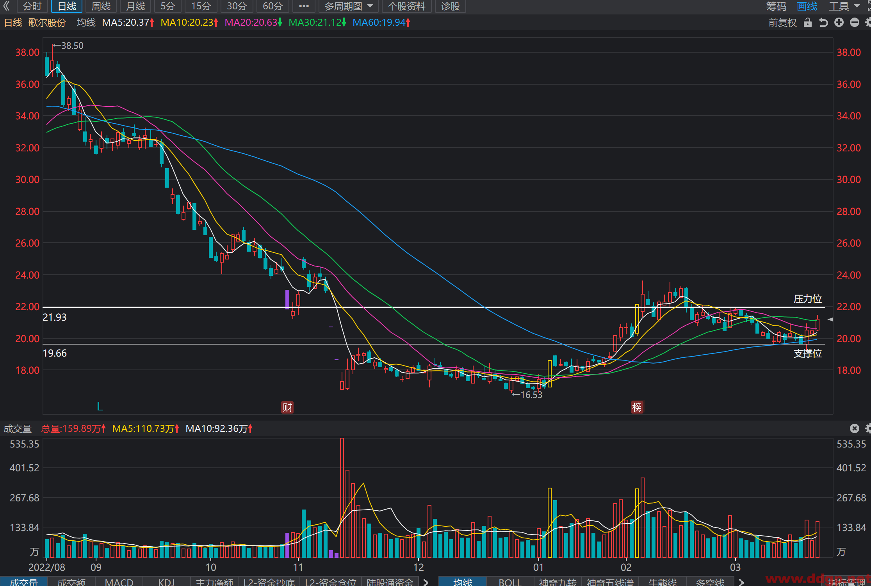Click the 16.53 low price marker
Viewport: 871px width, 586px height.
point(527,395)
